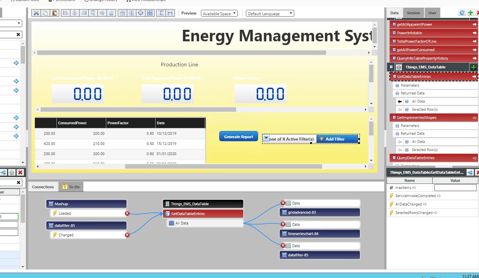Expand Parameters under GetDataTableEntries
Viewport: 479px width, 278px height.
397,85
